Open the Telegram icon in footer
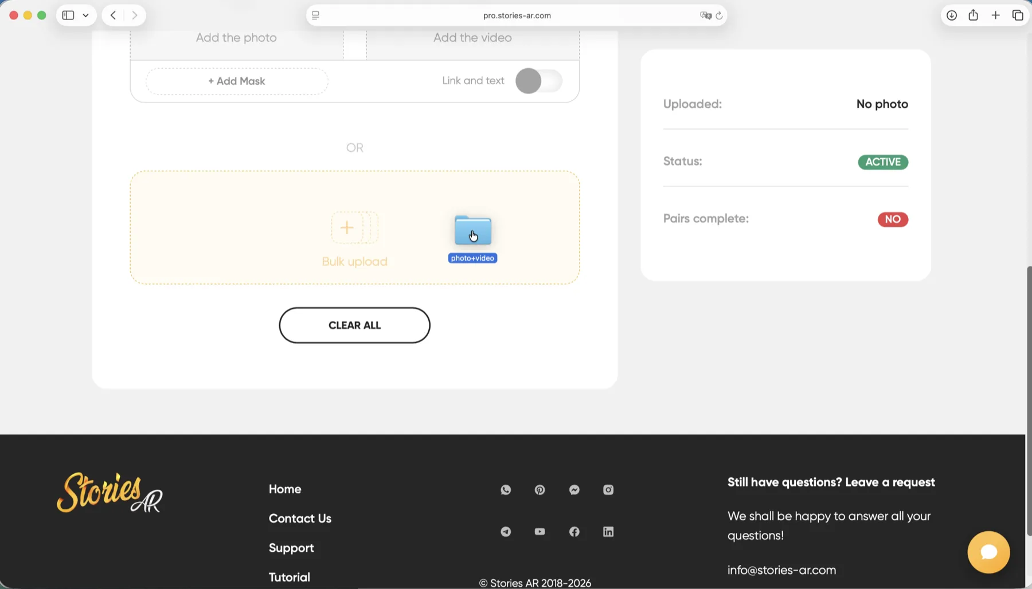Image resolution: width=1032 pixels, height=589 pixels. pyautogui.click(x=506, y=532)
